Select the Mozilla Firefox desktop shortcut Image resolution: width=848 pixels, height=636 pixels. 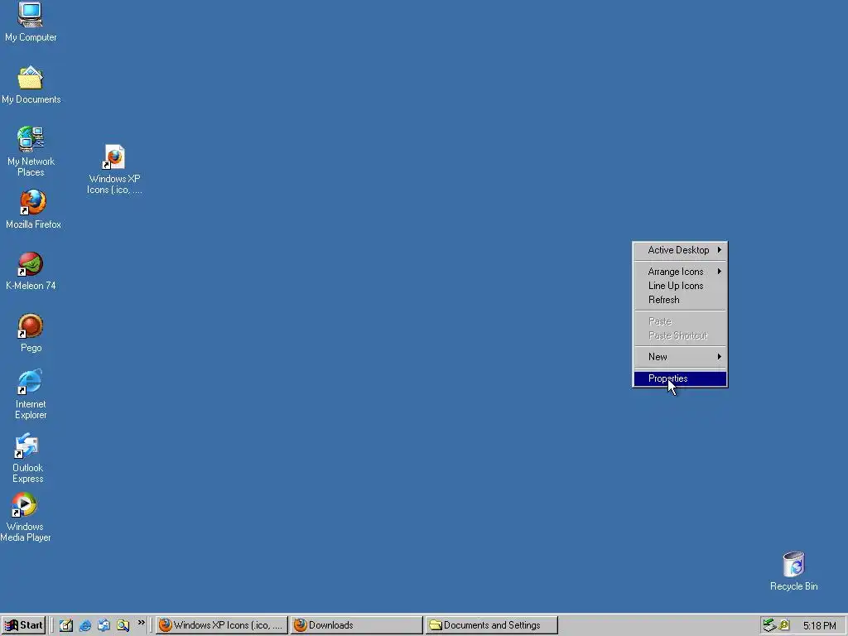[x=33, y=210]
